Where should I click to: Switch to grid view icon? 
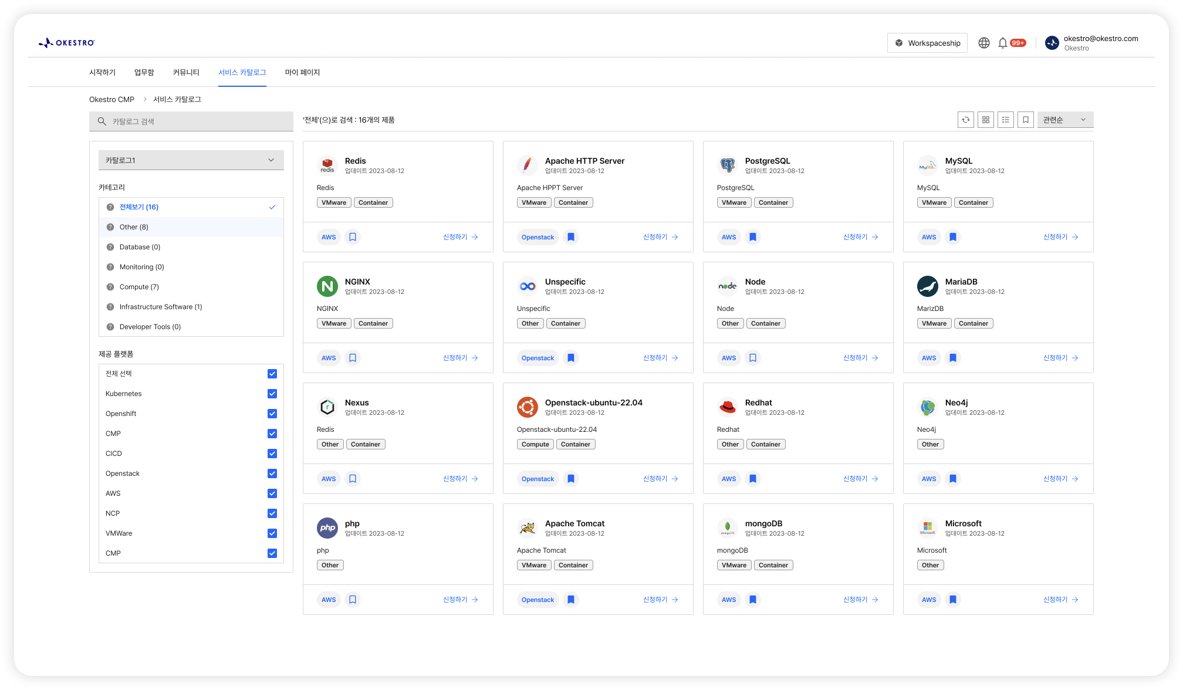point(986,120)
